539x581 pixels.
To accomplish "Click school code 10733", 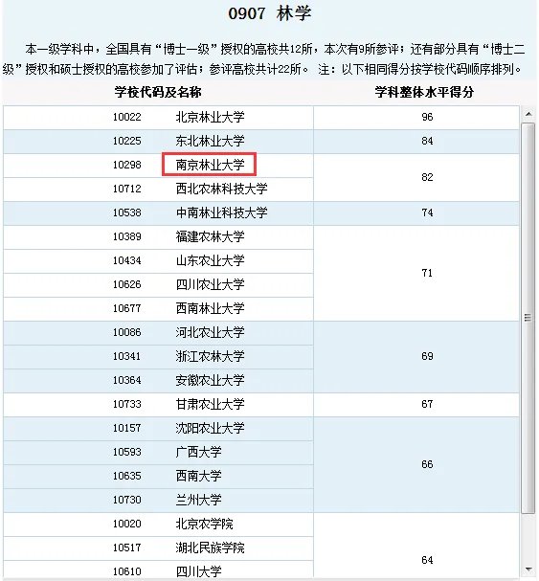I will [127, 404].
